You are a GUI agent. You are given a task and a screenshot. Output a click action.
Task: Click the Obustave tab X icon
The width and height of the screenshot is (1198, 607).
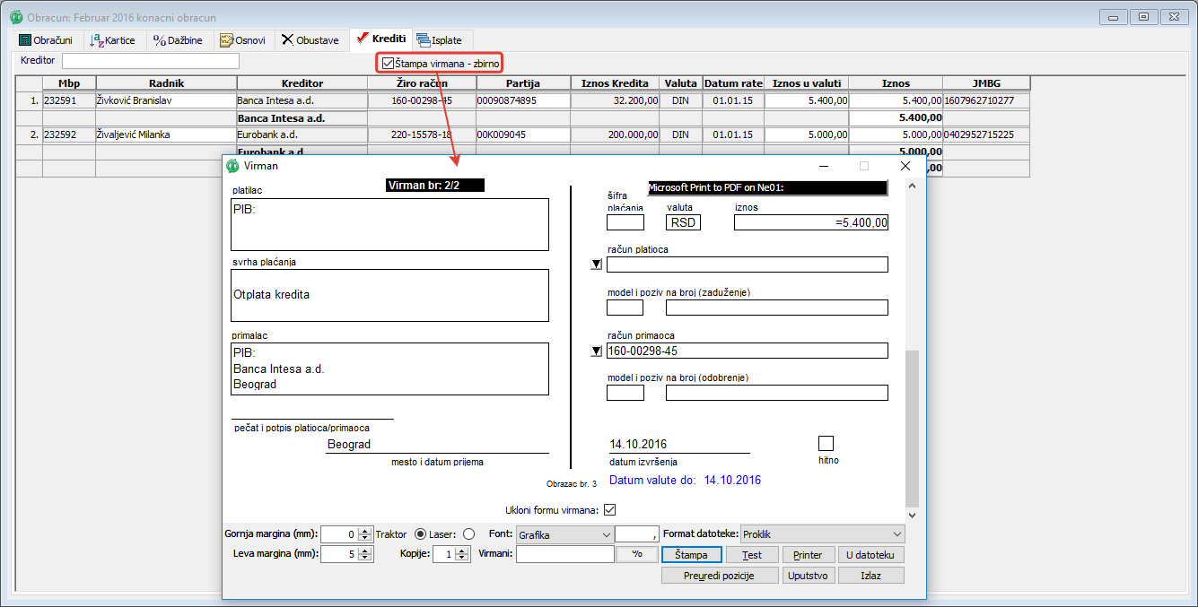click(x=287, y=40)
